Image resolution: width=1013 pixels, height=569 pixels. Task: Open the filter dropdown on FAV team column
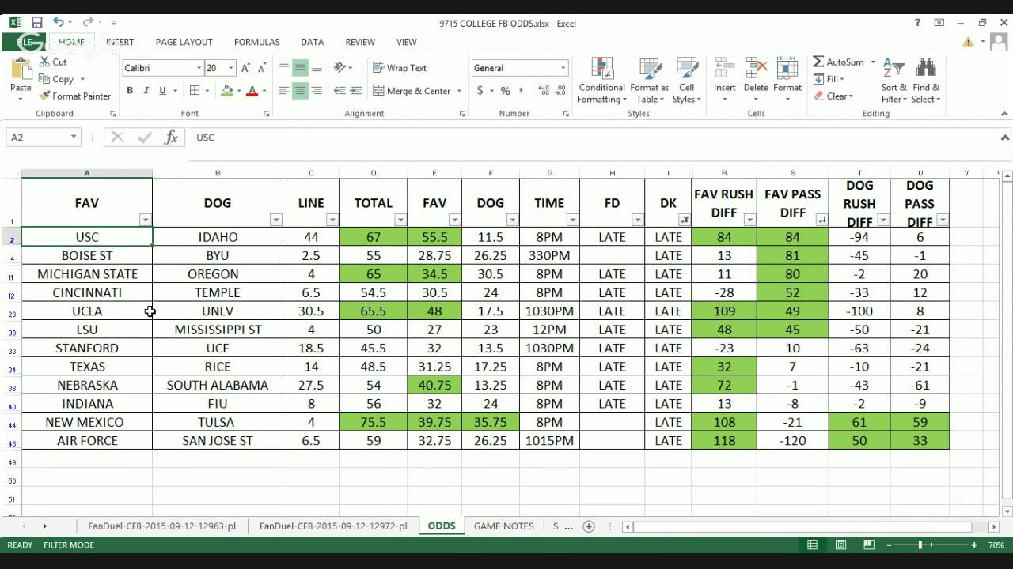145,220
